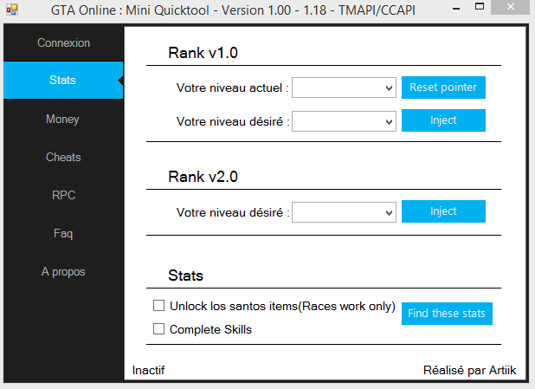
Task: Close the Mini Quicktool window
Action: pyautogui.click(x=511, y=7)
